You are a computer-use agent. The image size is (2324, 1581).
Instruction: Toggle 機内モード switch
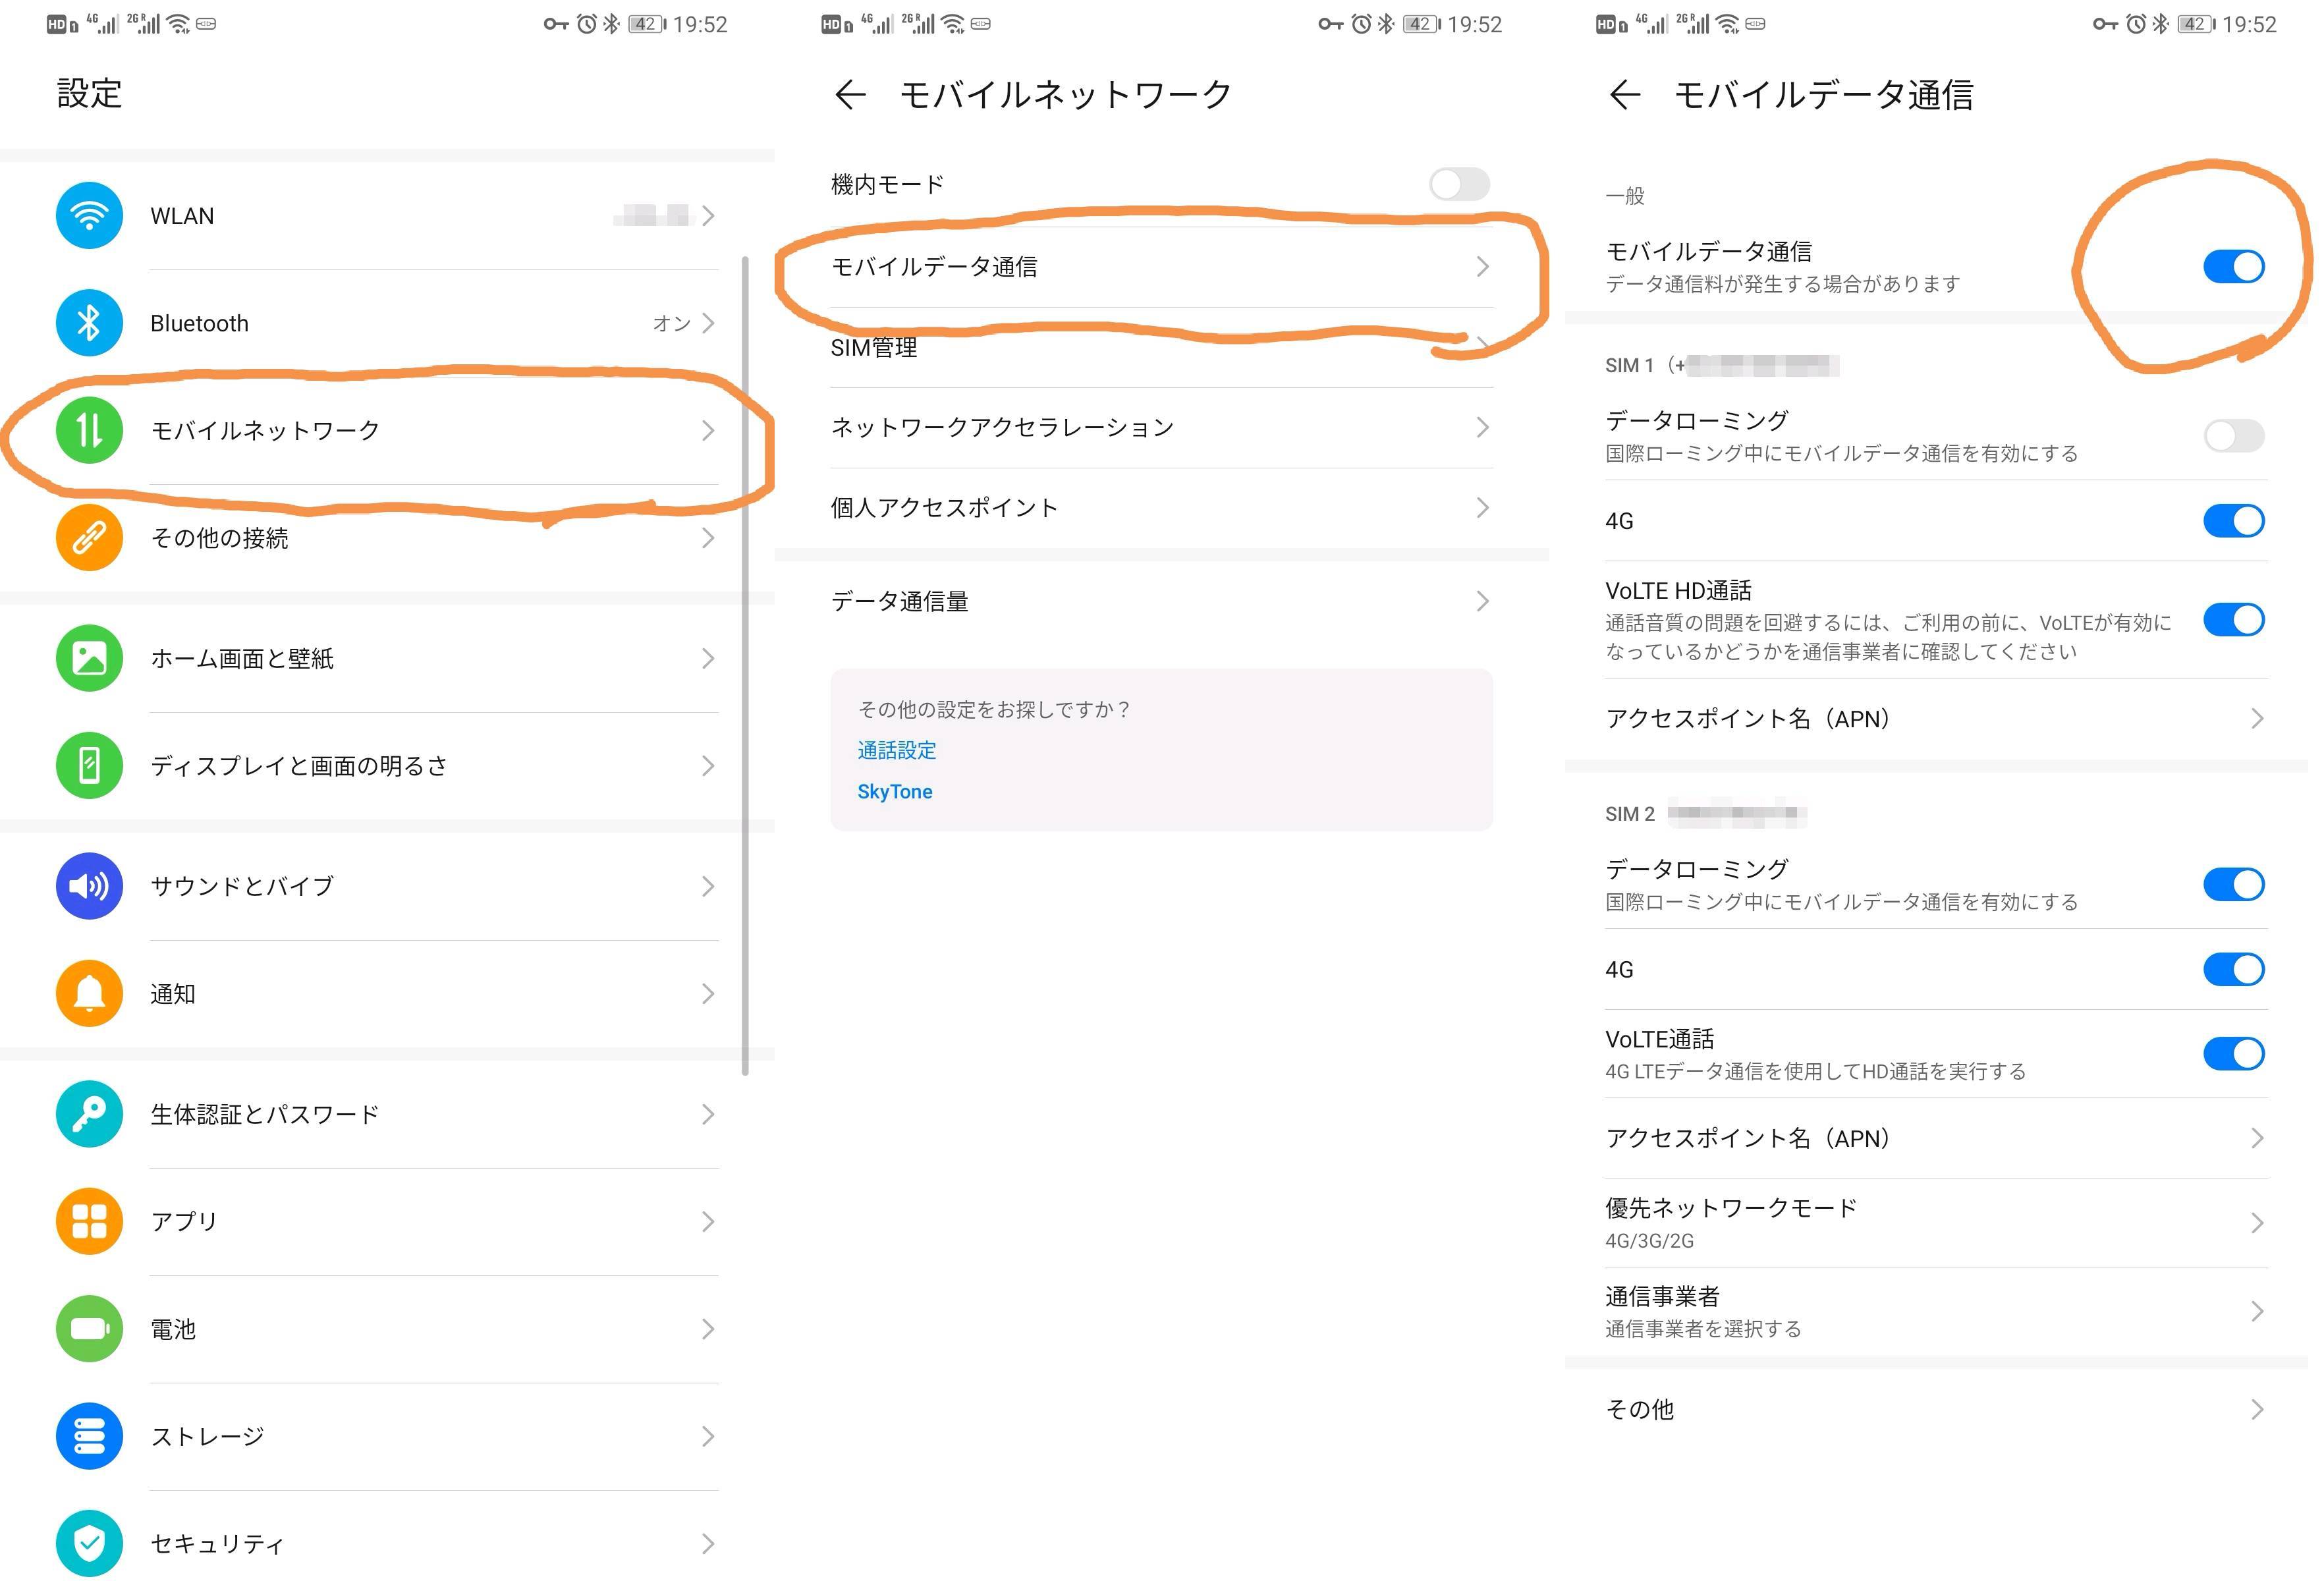(x=1459, y=184)
